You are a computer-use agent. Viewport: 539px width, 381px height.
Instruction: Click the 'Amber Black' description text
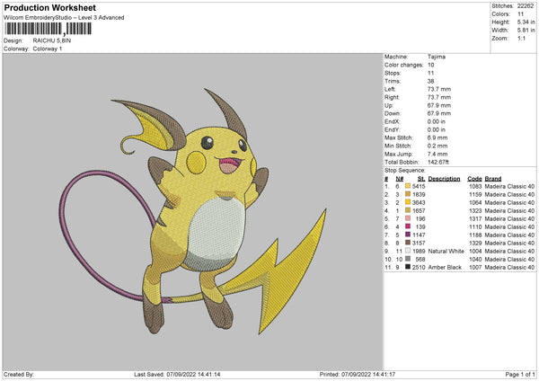[445, 267]
